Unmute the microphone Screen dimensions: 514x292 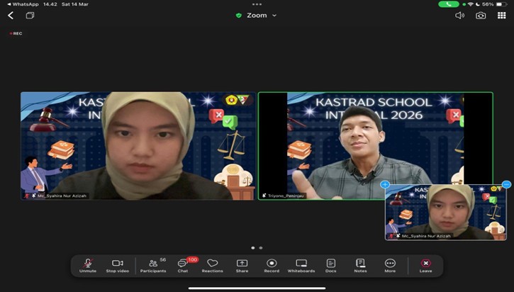tap(88, 264)
